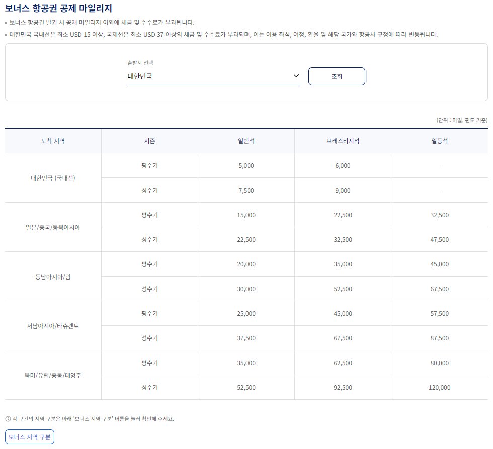The image size is (493, 449).
Task: Click the 일반석 column header
Action: [x=247, y=141]
